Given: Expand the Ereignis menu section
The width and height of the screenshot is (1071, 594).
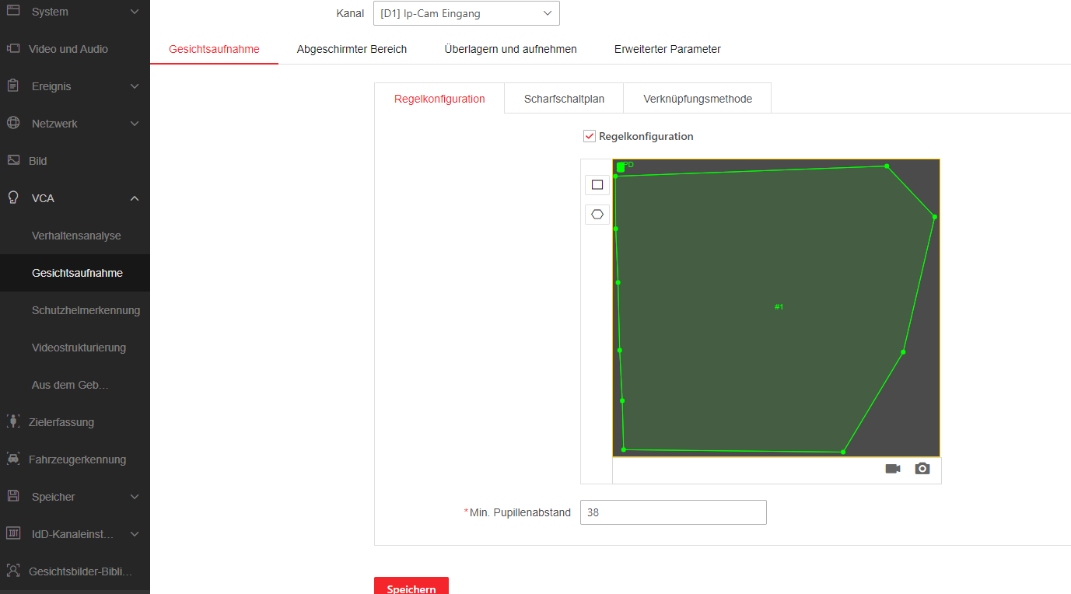Looking at the screenshot, I should (135, 86).
